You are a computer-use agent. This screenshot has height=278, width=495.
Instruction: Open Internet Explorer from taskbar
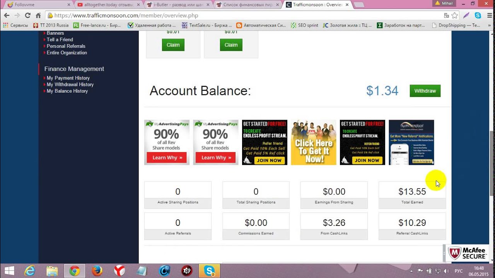[x=30, y=271]
